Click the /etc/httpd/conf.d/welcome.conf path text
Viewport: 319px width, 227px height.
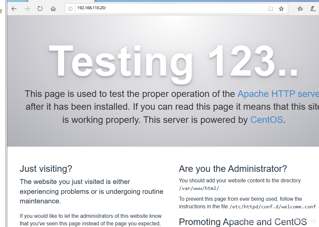[x=273, y=207]
